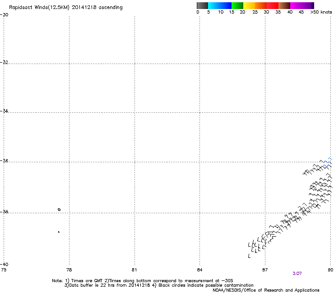This screenshot has height=293, width=334.
Task: Click the latitude label '-32'
Action: coord(4,62)
